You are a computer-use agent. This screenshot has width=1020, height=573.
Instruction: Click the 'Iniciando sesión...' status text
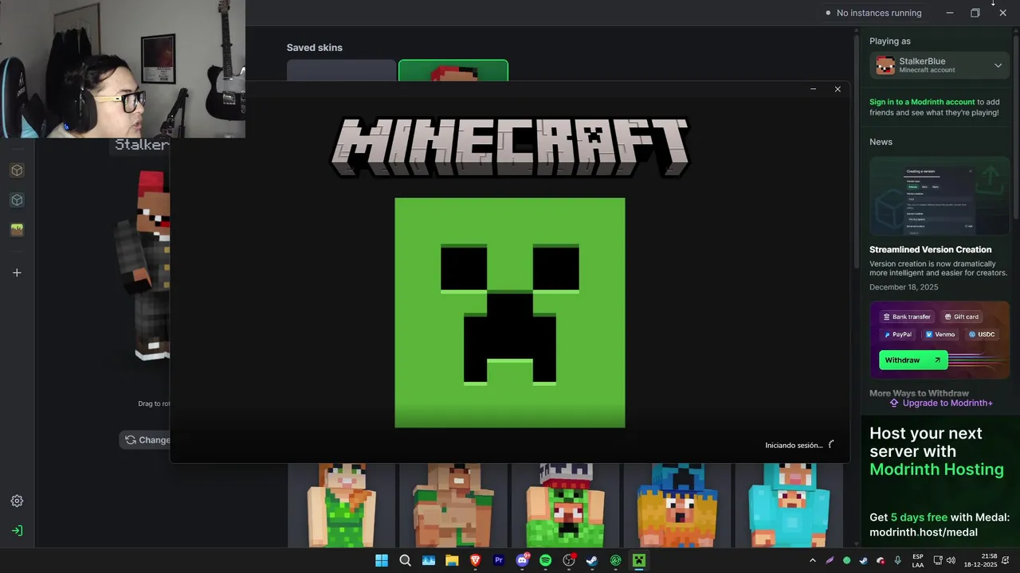tap(794, 445)
